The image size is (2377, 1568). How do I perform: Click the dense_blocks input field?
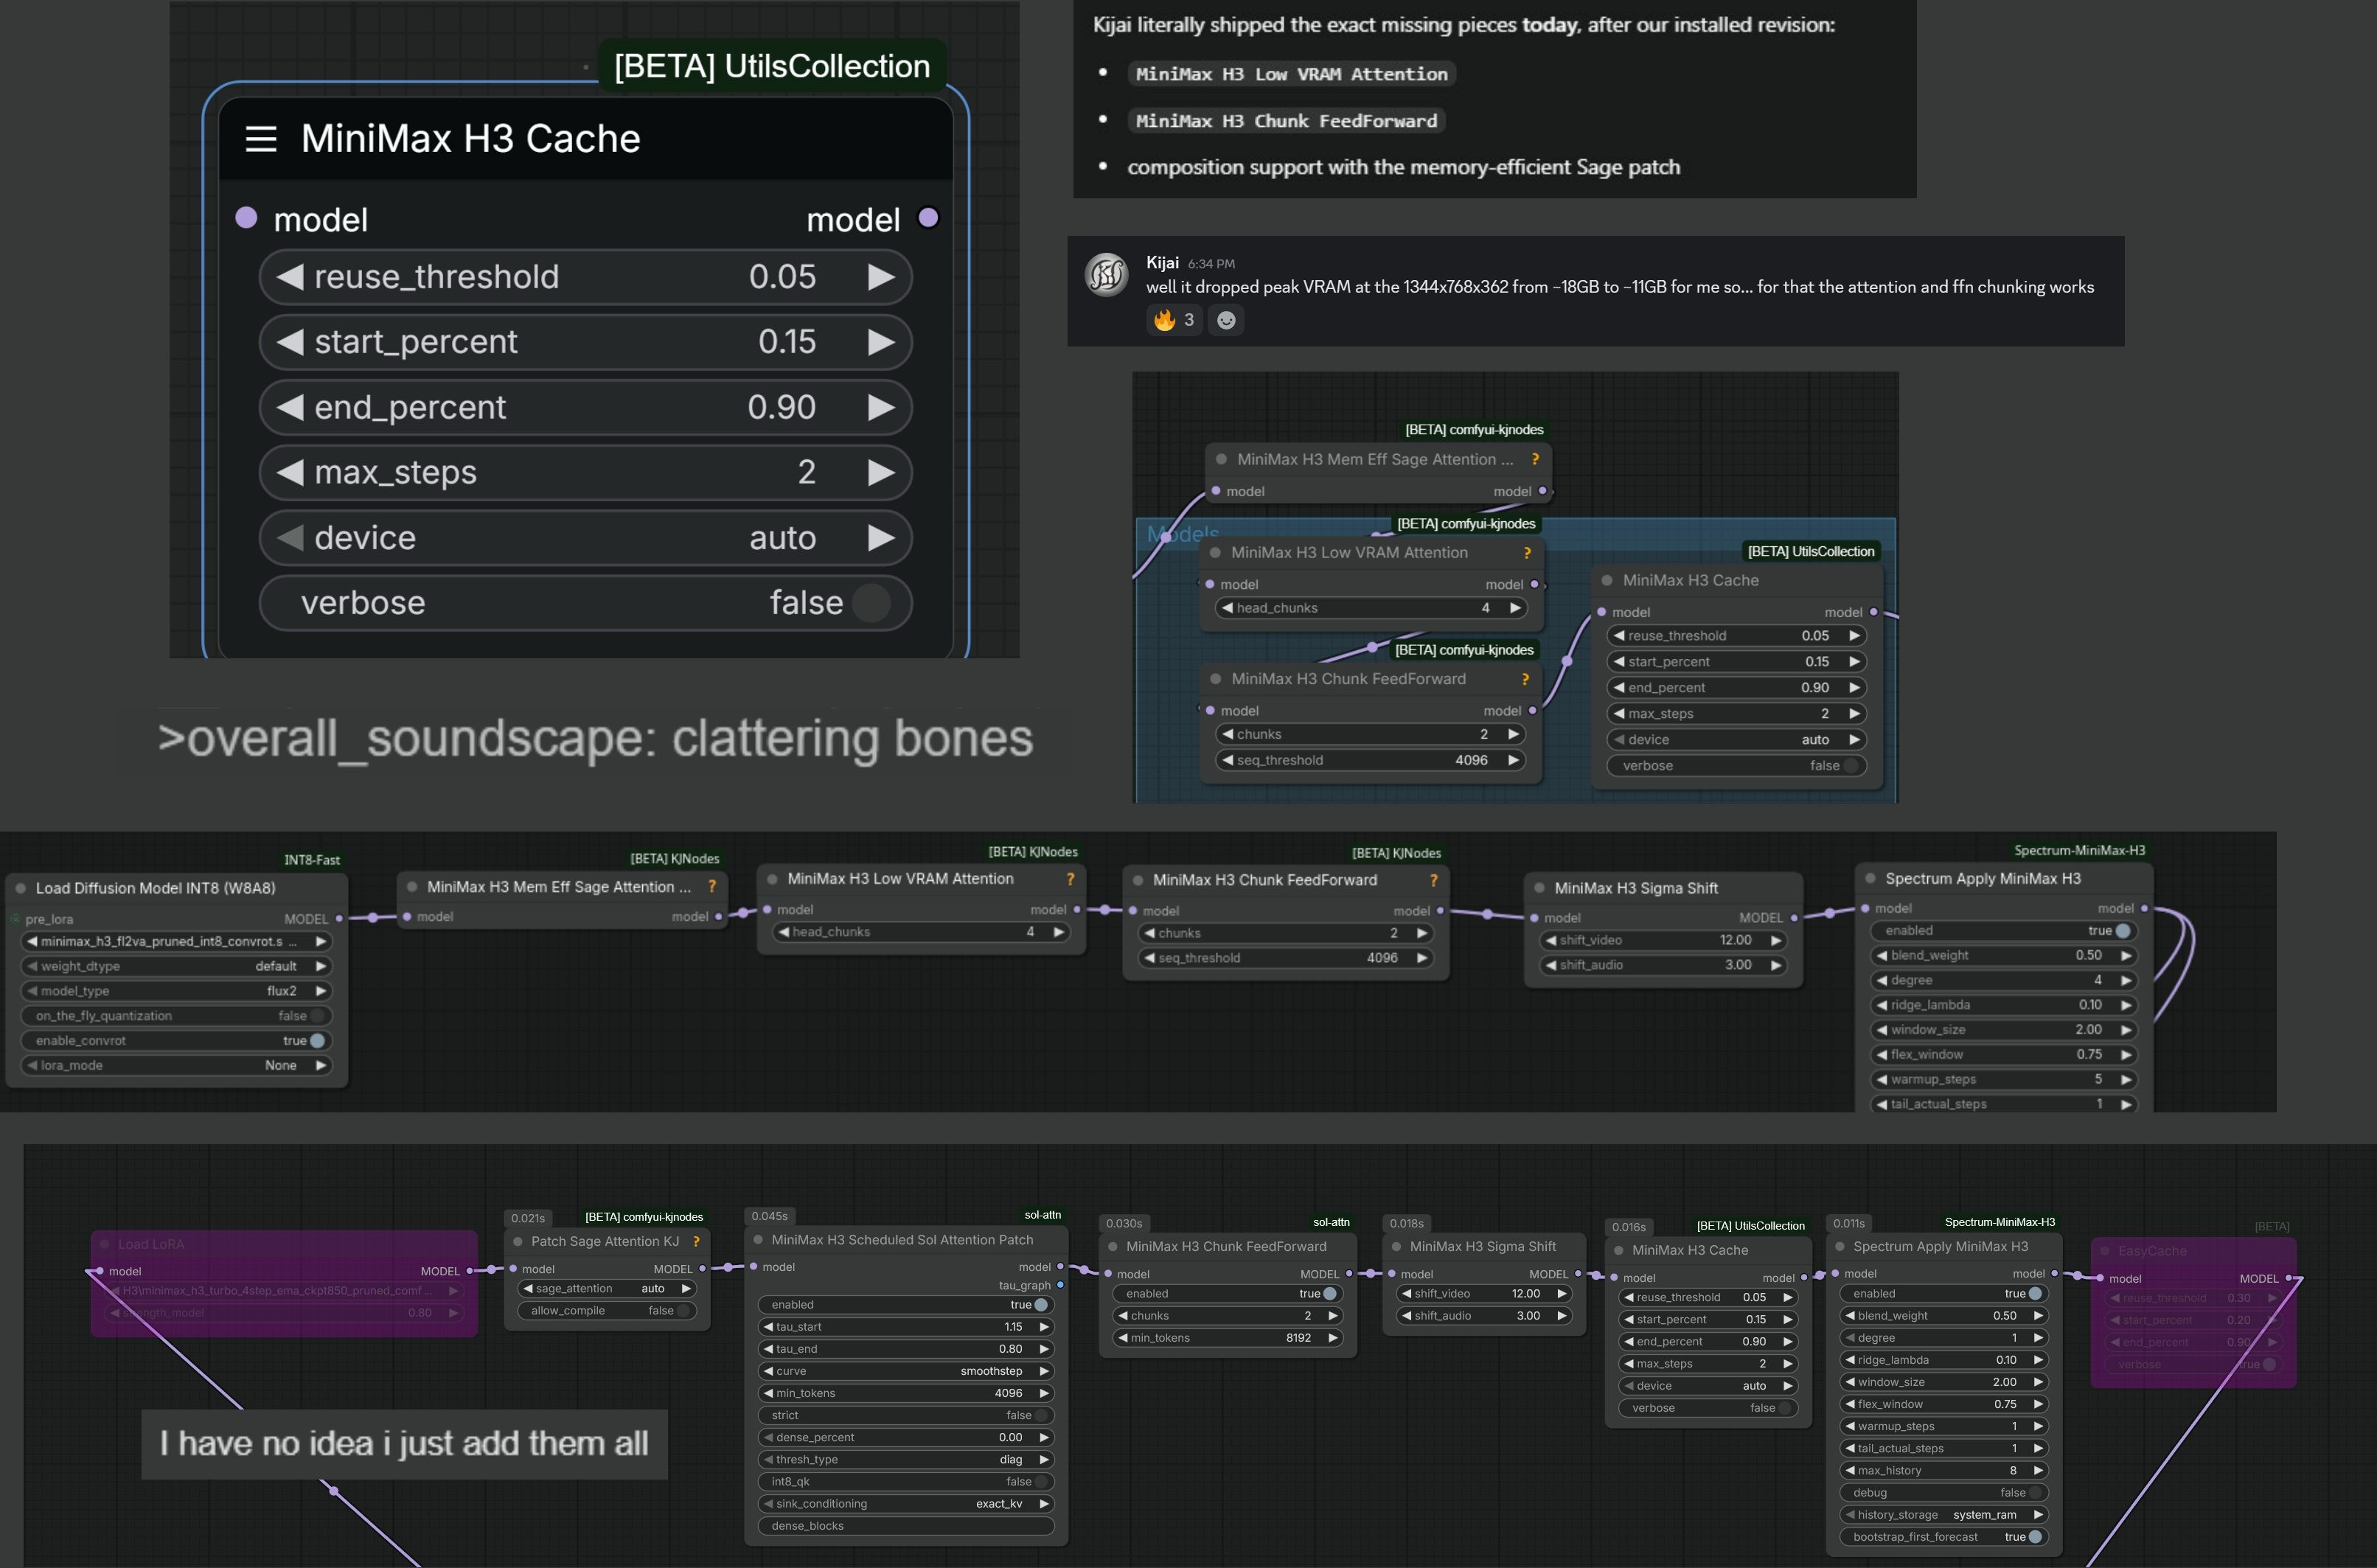point(906,1526)
